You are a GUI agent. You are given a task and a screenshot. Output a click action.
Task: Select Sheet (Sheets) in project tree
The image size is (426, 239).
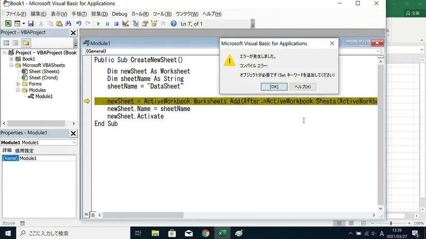41,71
